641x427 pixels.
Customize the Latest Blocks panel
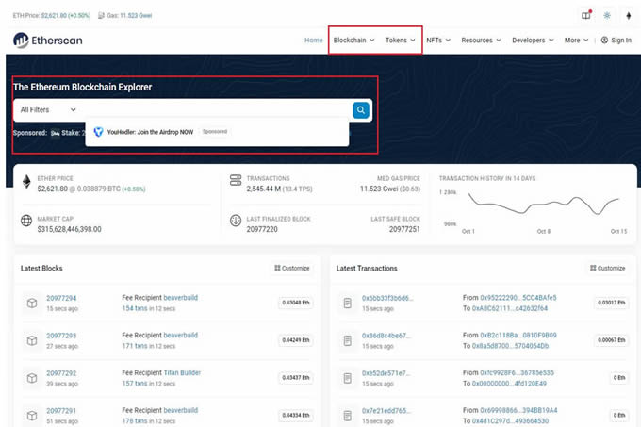291,269
